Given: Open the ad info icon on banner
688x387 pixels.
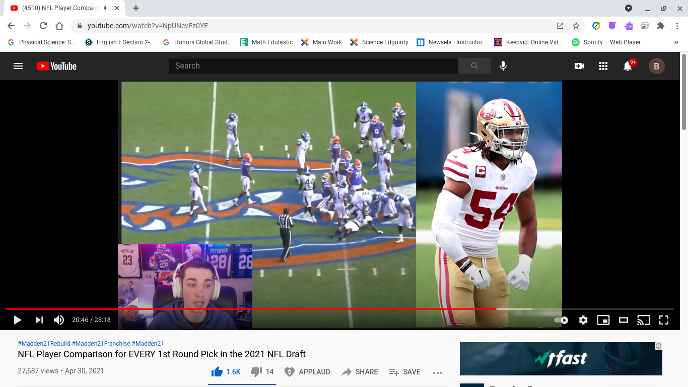Looking at the screenshot, I should pyautogui.click(x=658, y=346).
